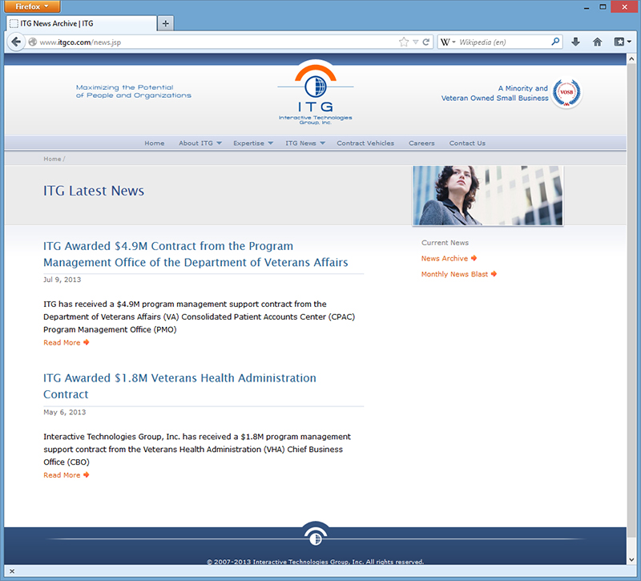Open a new tab with plus button
This screenshot has height=581, width=641.
tap(166, 23)
